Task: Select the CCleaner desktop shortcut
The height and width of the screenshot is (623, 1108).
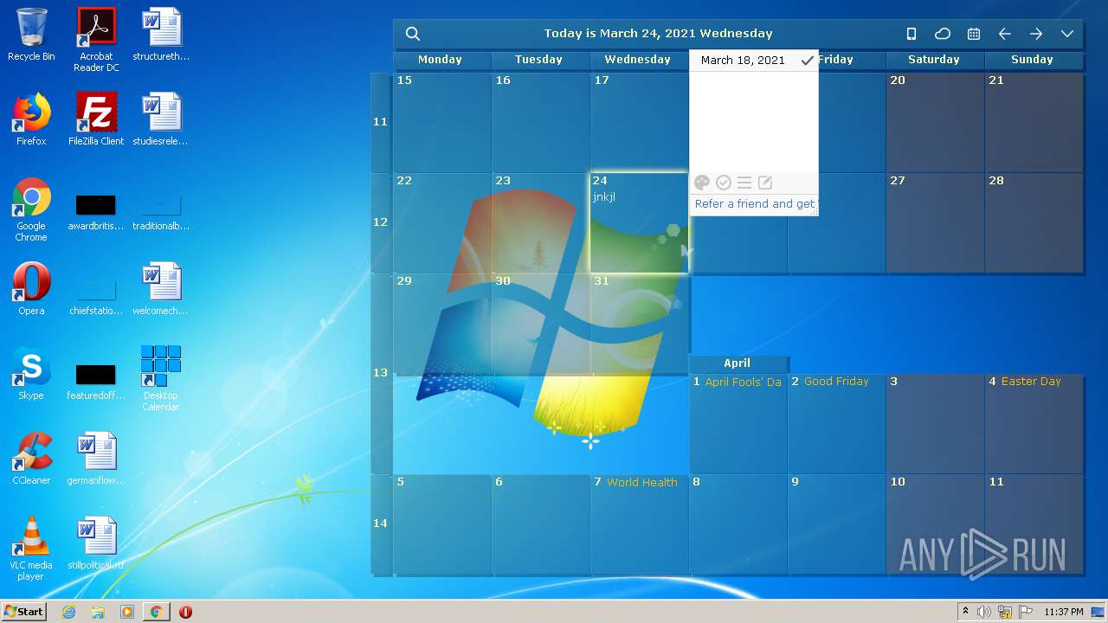Action: pyautogui.click(x=31, y=459)
